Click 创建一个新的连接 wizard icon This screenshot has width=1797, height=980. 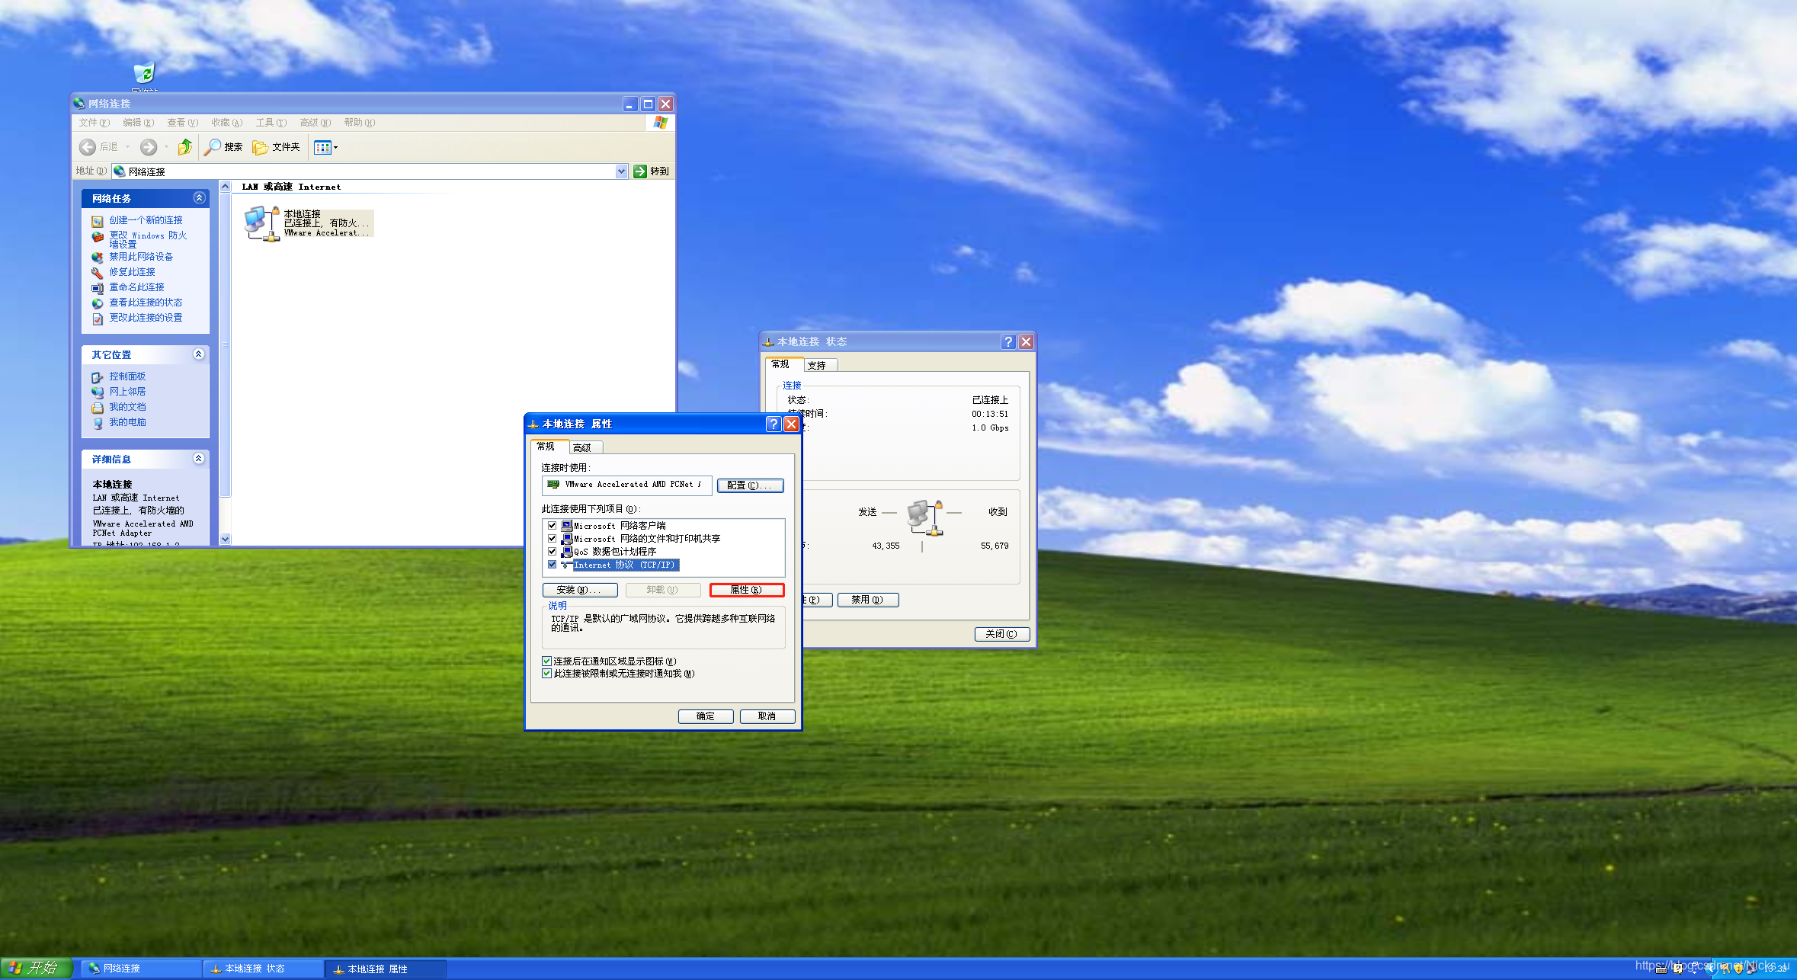point(98,221)
